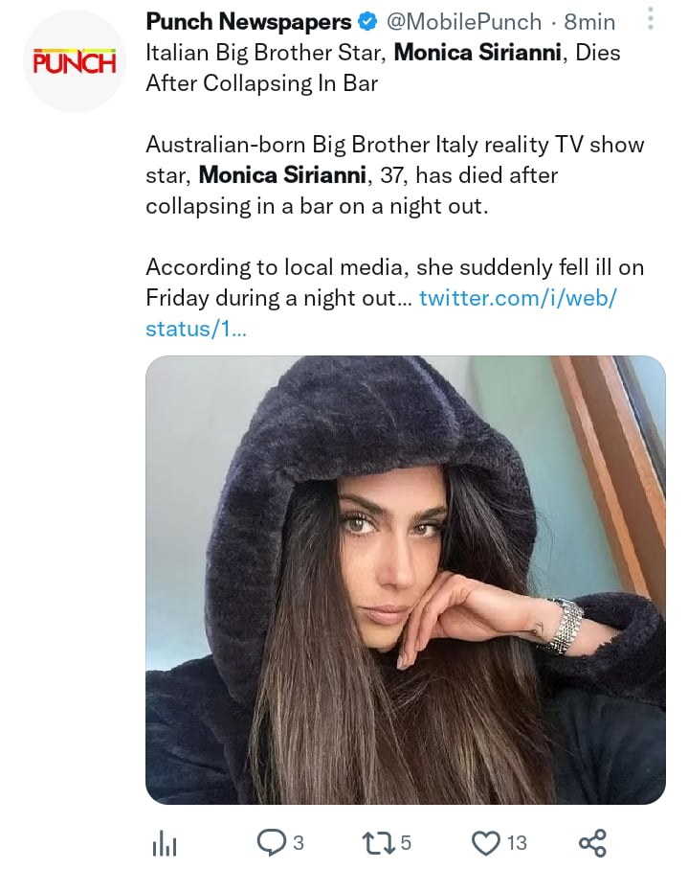Viewport: 688px width, 869px height.
Task: Click the Punch Newspapers account name
Action: coord(249,22)
